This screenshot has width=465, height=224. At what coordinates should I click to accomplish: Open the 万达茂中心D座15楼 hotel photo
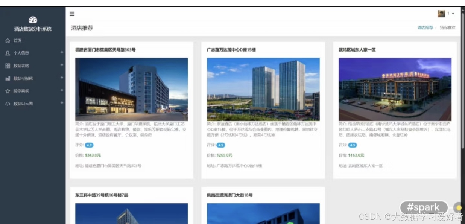click(263, 89)
